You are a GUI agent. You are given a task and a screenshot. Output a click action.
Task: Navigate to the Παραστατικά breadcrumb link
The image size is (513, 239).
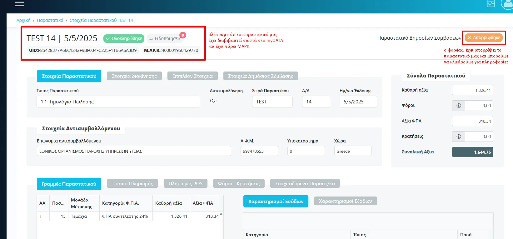tap(50, 20)
